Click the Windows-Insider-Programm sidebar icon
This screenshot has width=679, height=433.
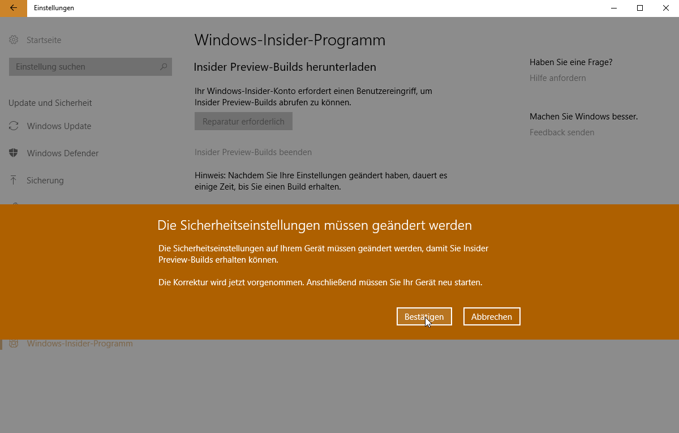(14, 344)
